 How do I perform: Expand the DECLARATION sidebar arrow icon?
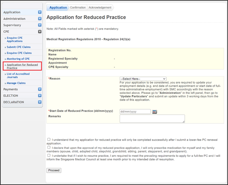40,102
